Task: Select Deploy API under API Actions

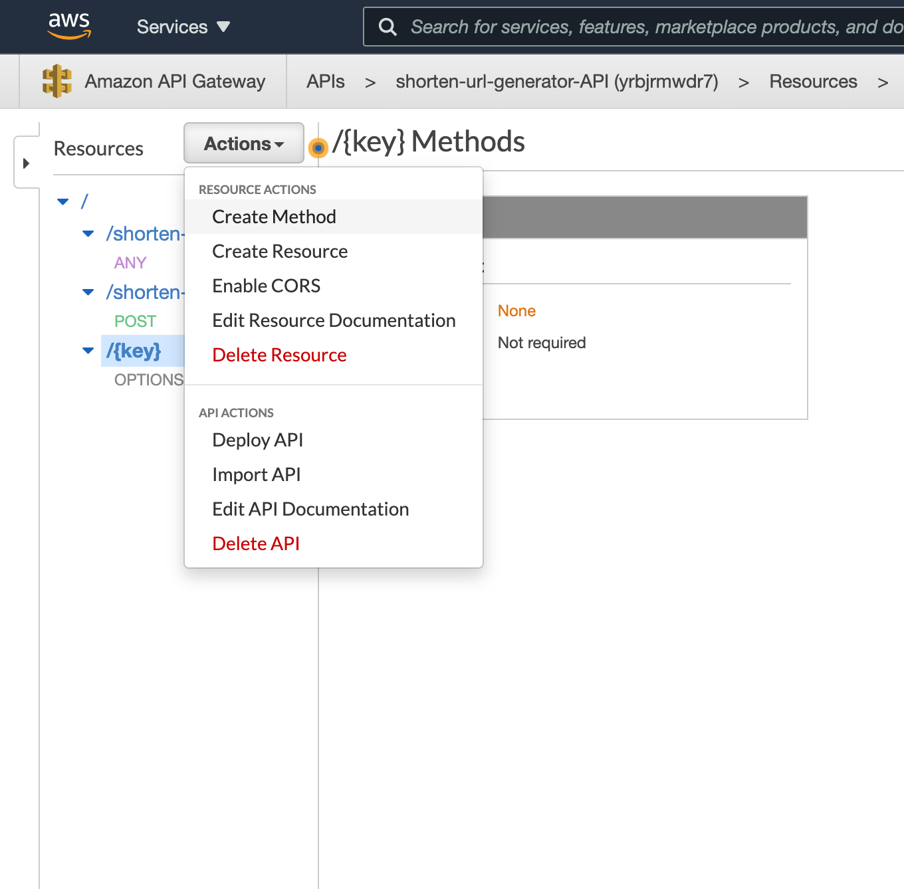Action: coord(334,440)
